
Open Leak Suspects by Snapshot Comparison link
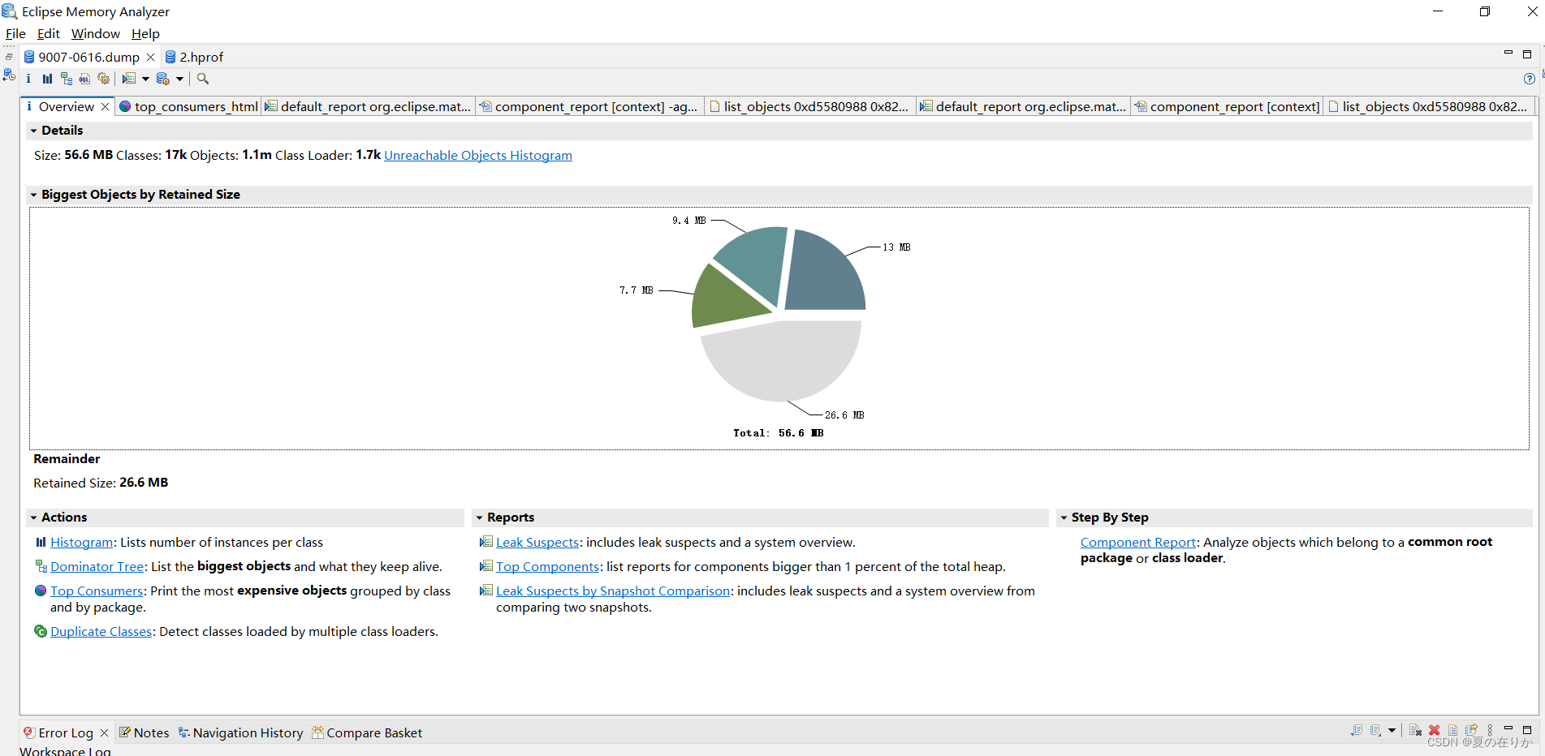click(x=613, y=591)
